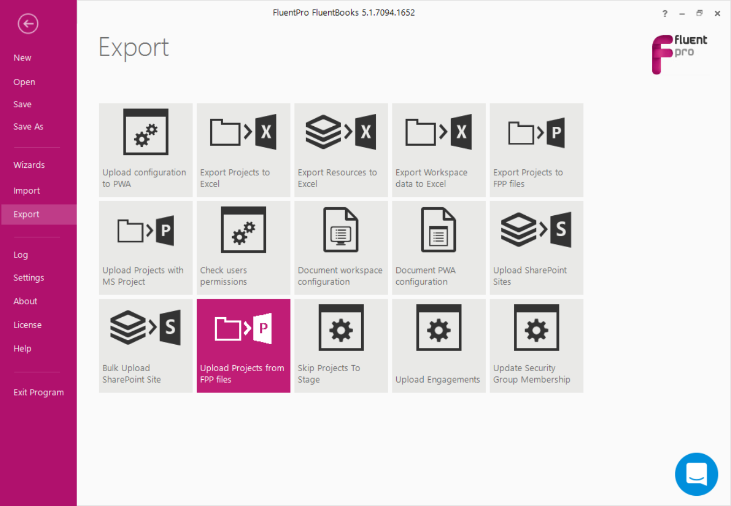Click the back arrow circle icon
Image resolution: width=731 pixels, height=506 pixels.
coord(28,24)
